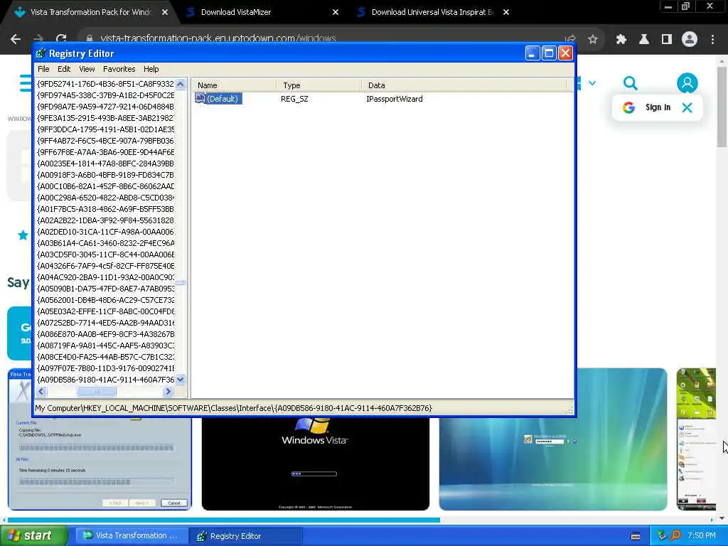The width and height of the screenshot is (728, 546).
Task: Switch to Download Universal Vista Inspirat tab
Action: click(x=432, y=12)
